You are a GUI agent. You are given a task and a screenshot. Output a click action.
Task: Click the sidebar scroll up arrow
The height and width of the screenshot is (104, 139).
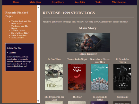pos(38,8)
